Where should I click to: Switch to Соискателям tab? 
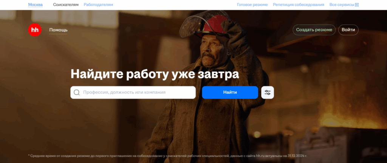click(x=66, y=5)
